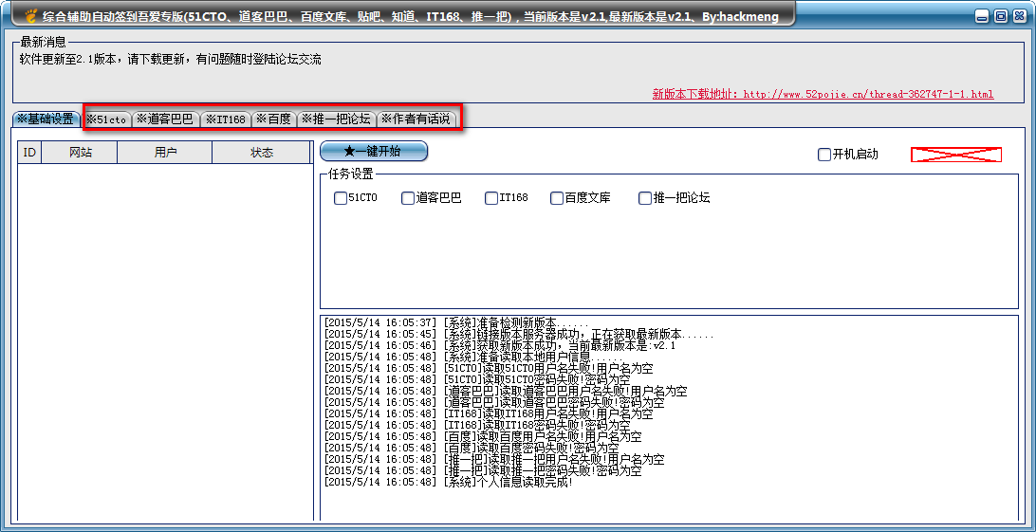1036x532 pixels.
Task: Open the ※51cto tab
Action: [x=106, y=119]
